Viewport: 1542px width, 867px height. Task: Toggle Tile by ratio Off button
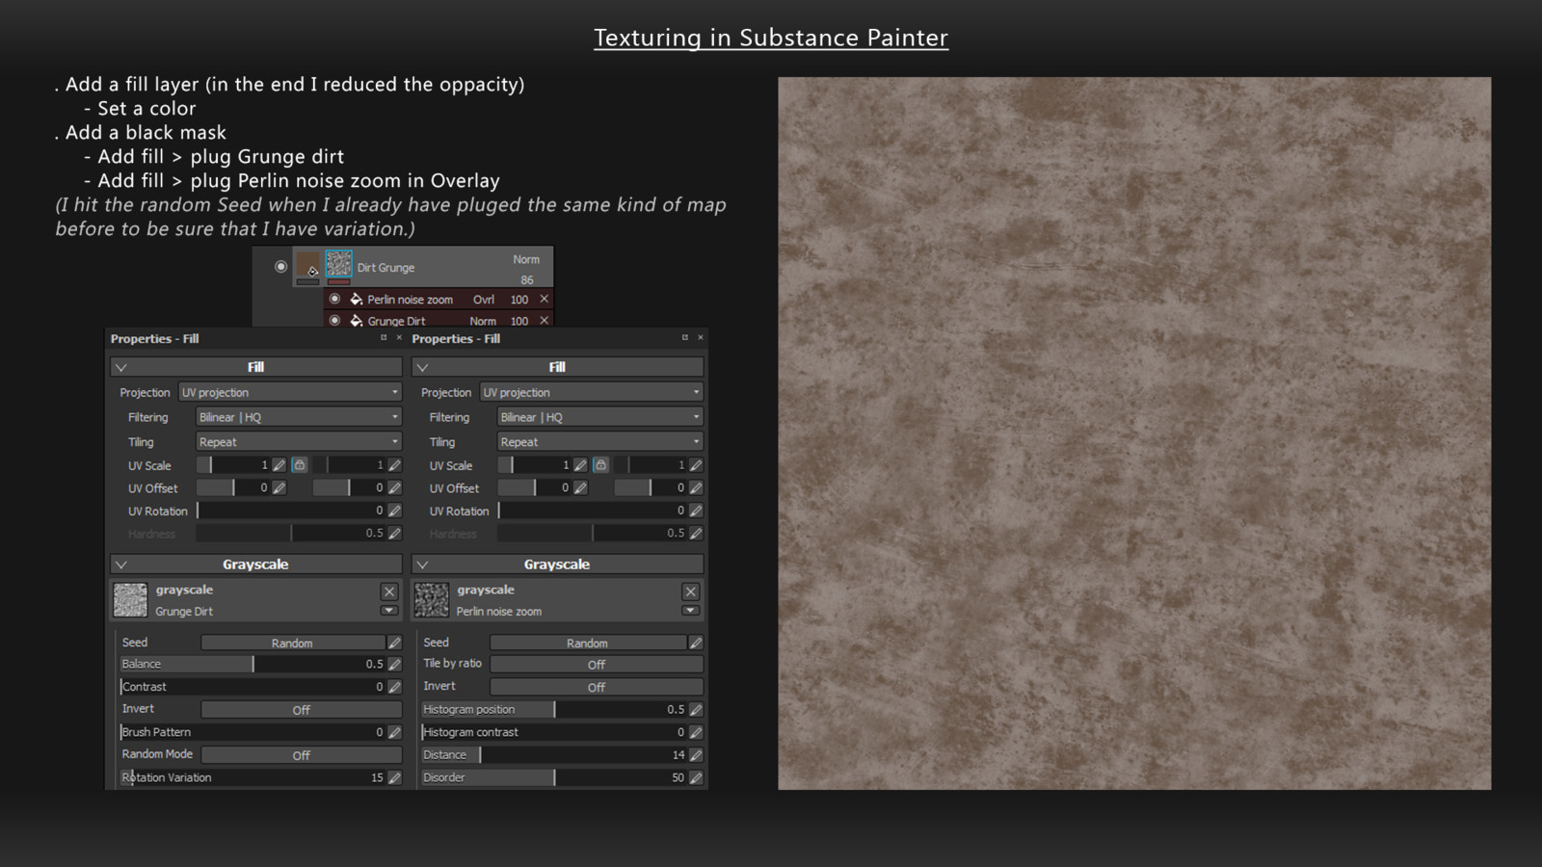pos(597,665)
